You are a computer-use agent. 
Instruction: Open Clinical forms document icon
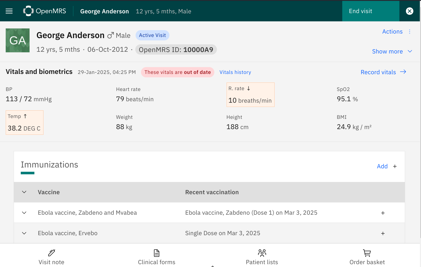[157, 253]
